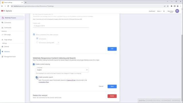This screenshot has height=103, width=183.
Task: Click the browser profile icon
Action: pos(178,6)
